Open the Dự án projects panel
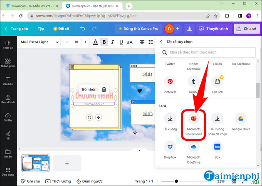 tap(8, 154)
